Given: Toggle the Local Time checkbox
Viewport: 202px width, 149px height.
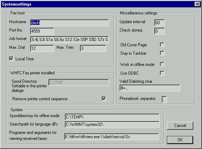Looking at the screenshot, I should click(x=11, y=59).
